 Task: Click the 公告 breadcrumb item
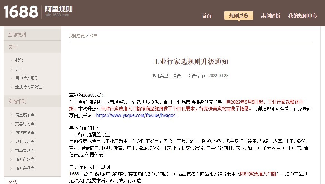click(94, 36)
